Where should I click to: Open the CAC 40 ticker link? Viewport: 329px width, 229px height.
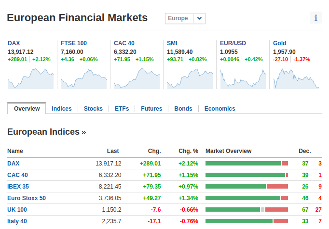pos(124,43)
